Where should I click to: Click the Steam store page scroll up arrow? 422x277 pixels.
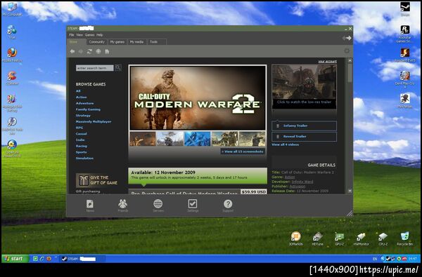click(x=350, y=61)
